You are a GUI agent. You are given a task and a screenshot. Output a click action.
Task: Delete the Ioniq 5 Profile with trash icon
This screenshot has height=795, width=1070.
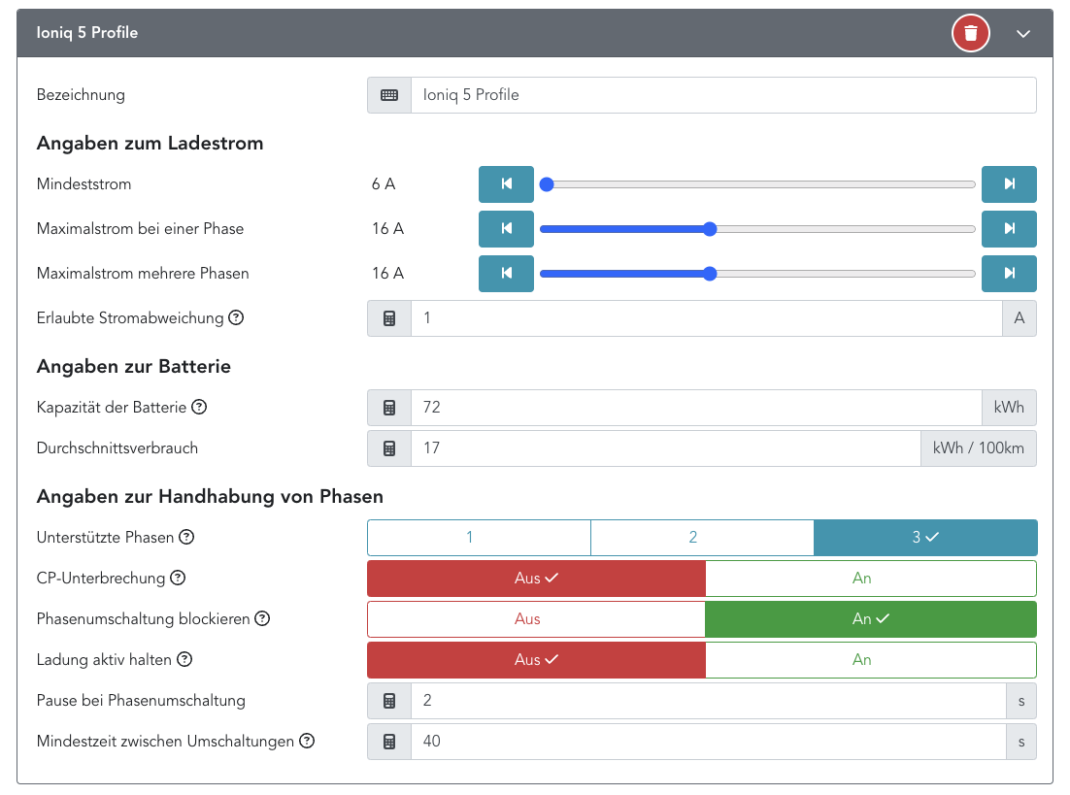click(970, 33)
